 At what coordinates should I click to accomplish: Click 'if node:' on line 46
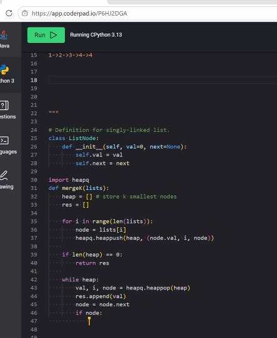click(89, 312)
